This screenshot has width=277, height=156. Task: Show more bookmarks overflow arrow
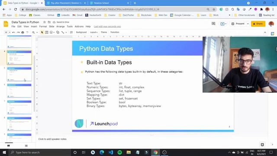click(x=229, y=15)
